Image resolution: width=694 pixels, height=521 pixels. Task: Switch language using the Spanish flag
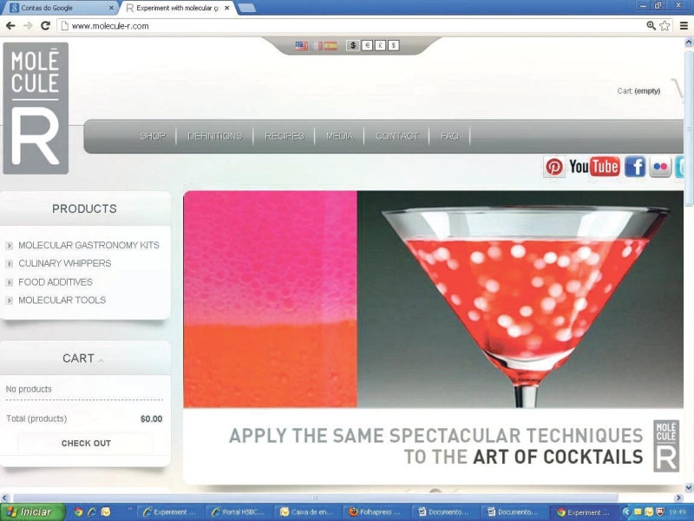[330, 45]
